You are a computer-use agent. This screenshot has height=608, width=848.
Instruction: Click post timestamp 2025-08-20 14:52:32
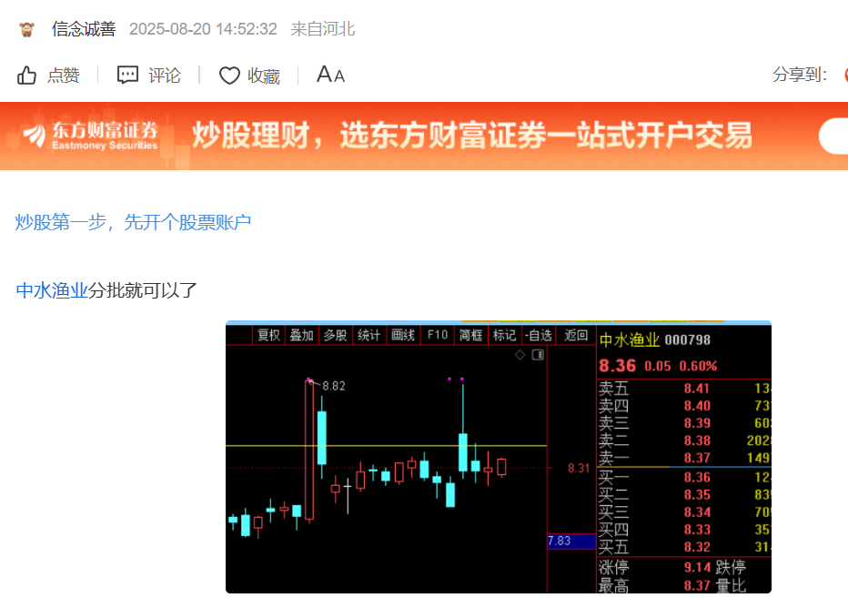tap(203, 28)
